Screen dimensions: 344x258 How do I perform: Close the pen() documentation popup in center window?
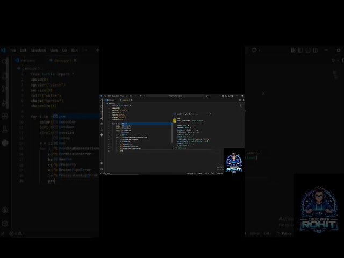click(x=211, y=114)
